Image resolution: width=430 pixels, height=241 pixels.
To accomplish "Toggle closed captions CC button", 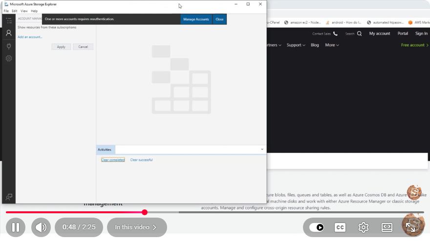I will pos(340,227).
